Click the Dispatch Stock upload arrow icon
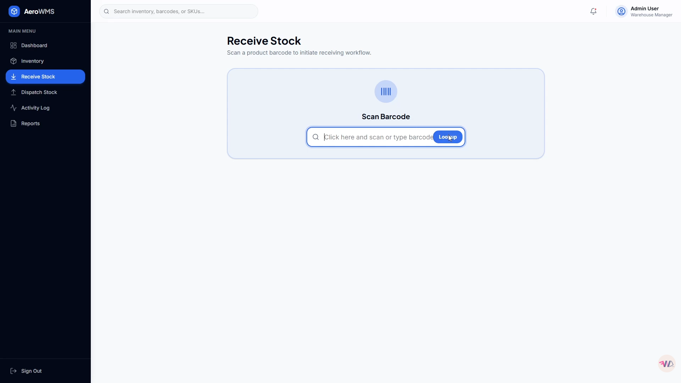 pyautogui.click(x=13, y=92)
